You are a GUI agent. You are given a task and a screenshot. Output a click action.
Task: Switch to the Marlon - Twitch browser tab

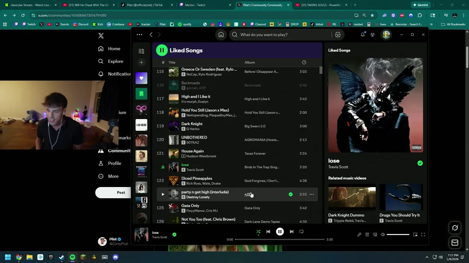(206, 5)
